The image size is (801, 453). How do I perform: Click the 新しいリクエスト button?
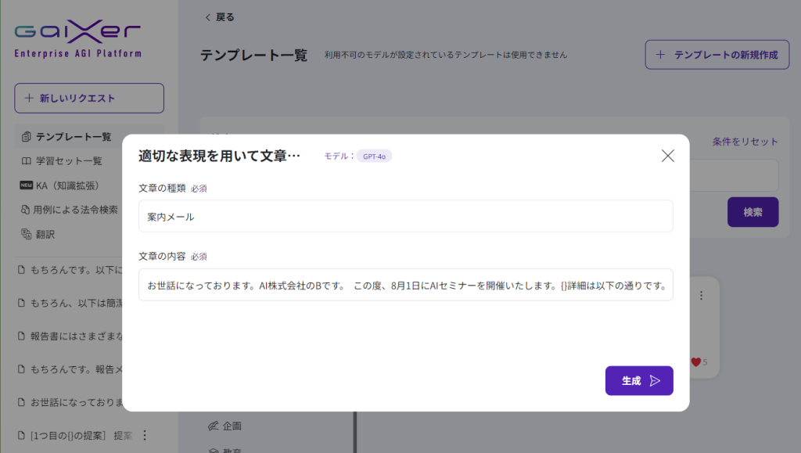point(89,99)
